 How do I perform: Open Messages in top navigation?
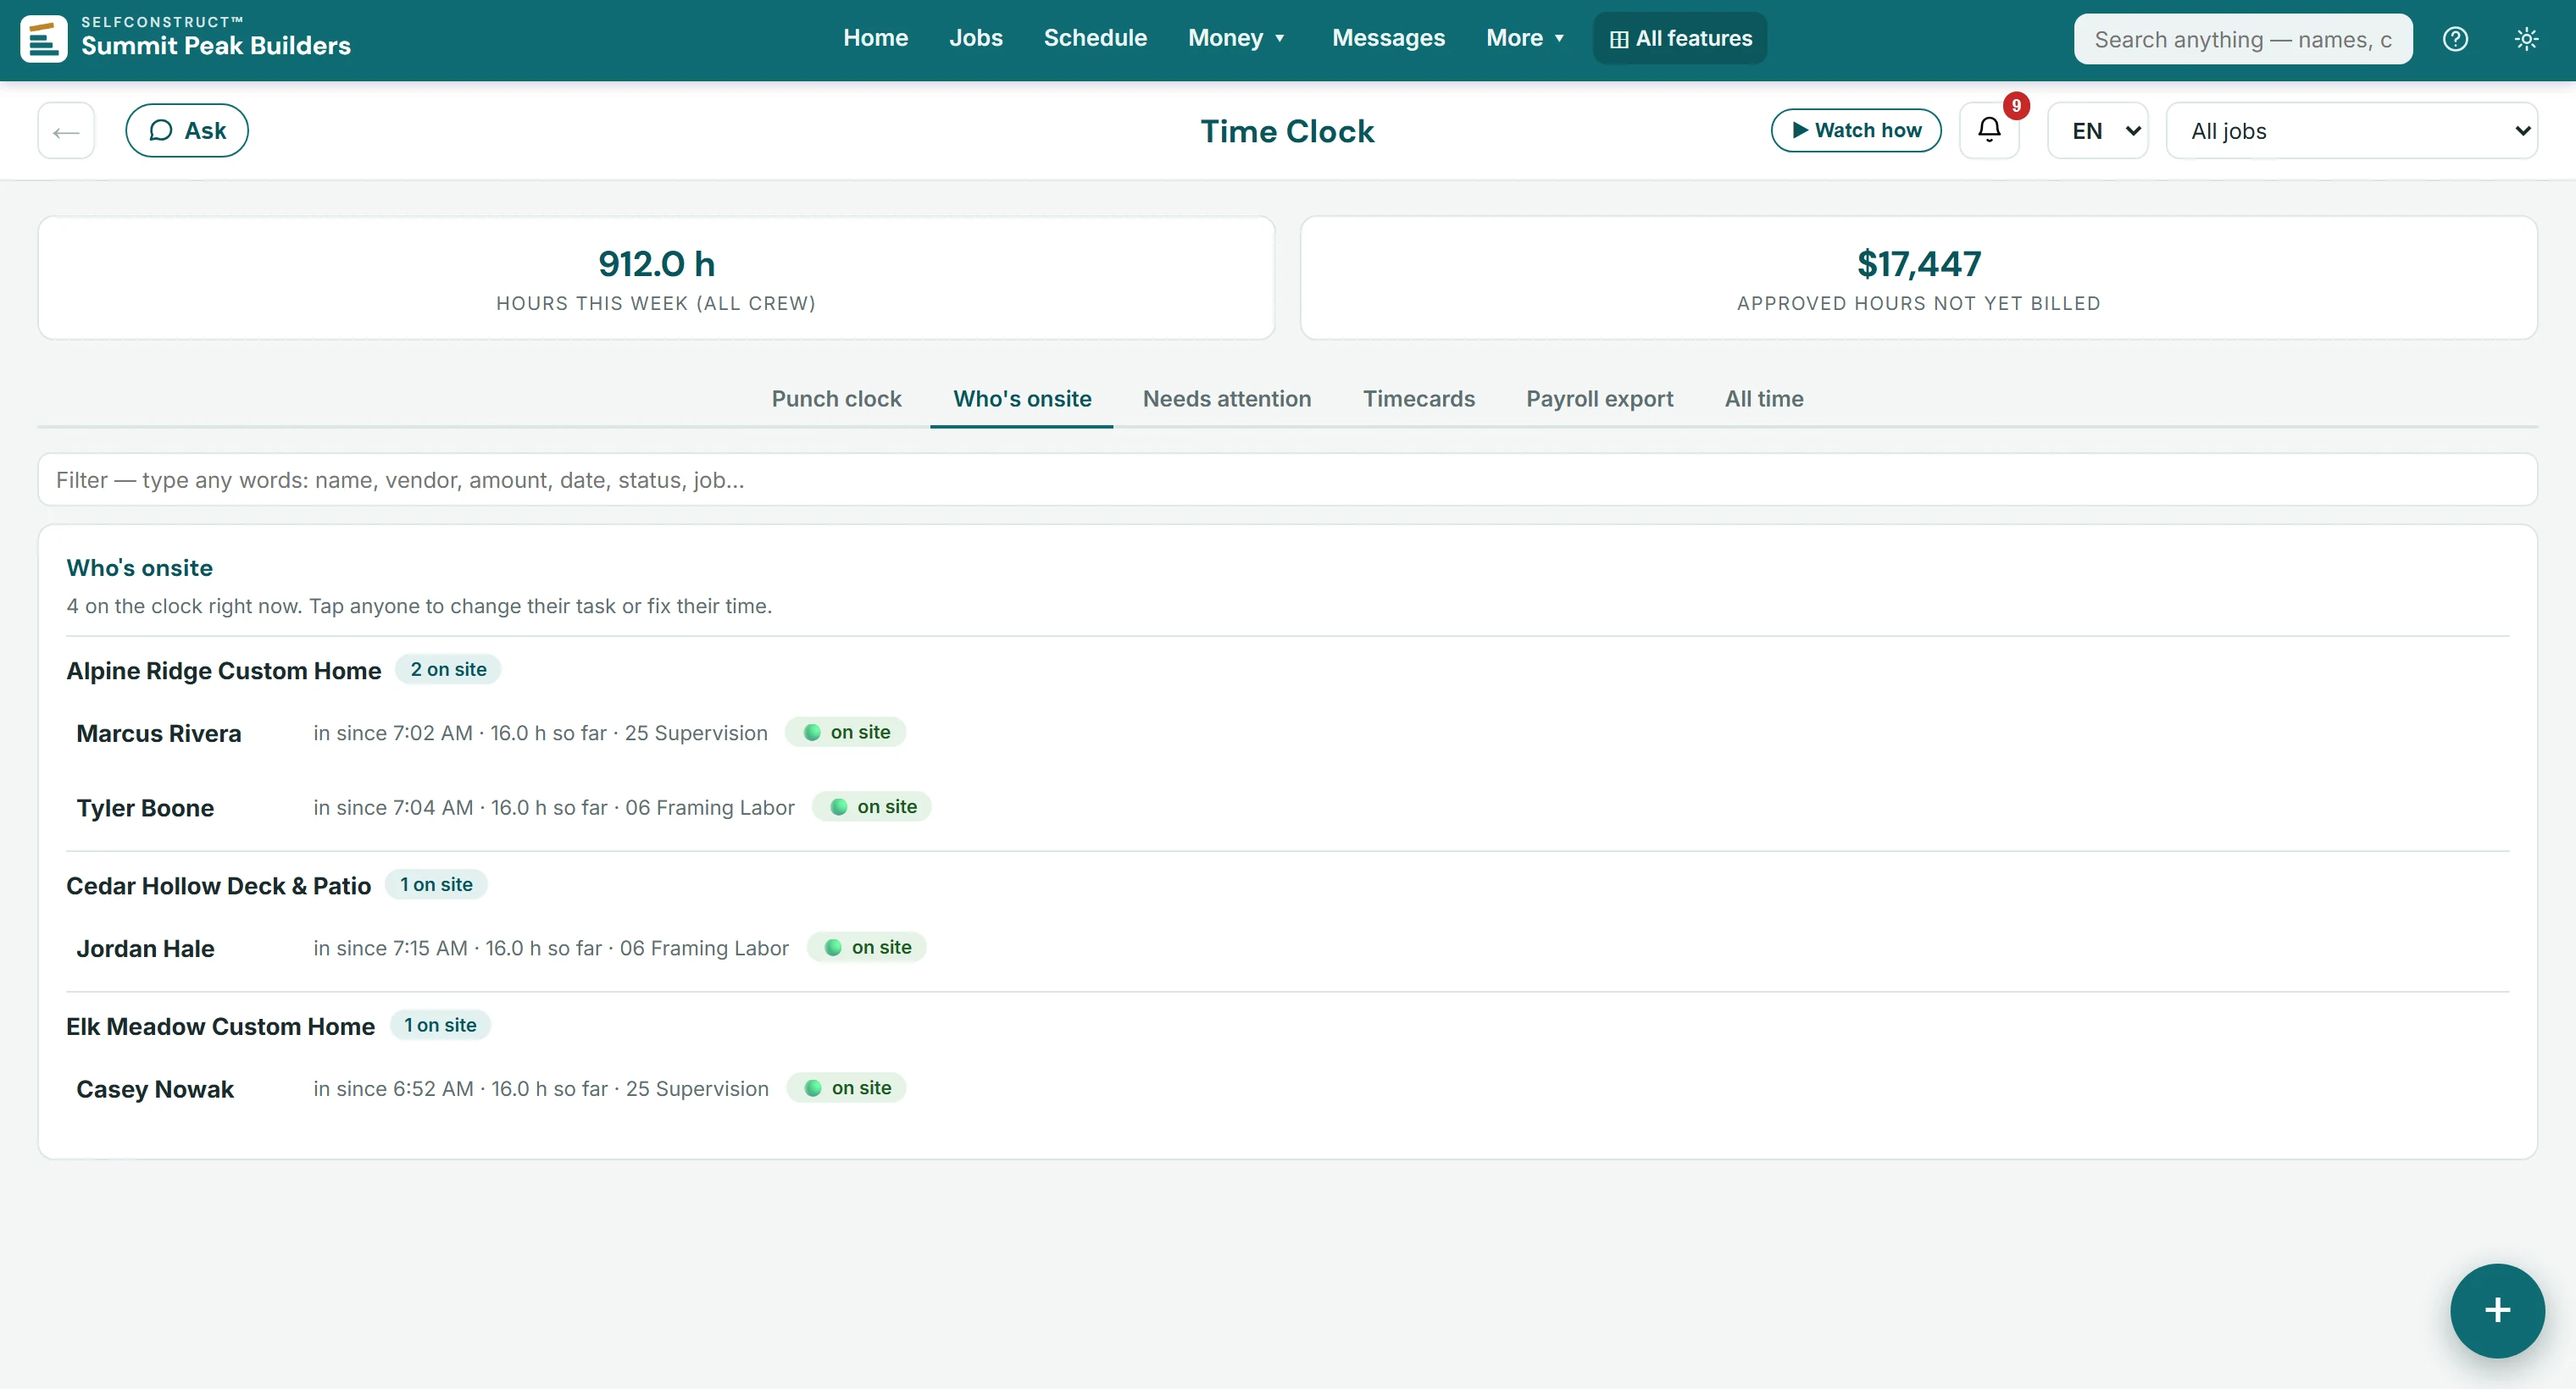coord(1388,38)
